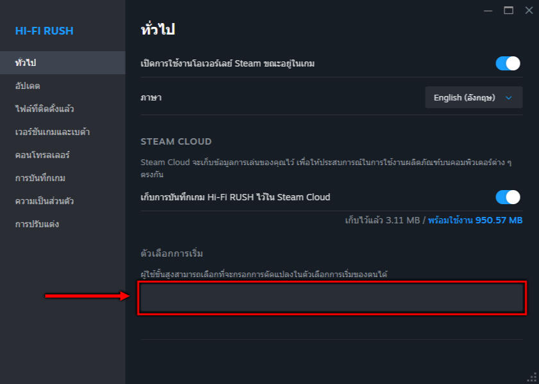Screen dimensions: 539x384
Task: Click the resize grip in the window corner
Action: 532,378
